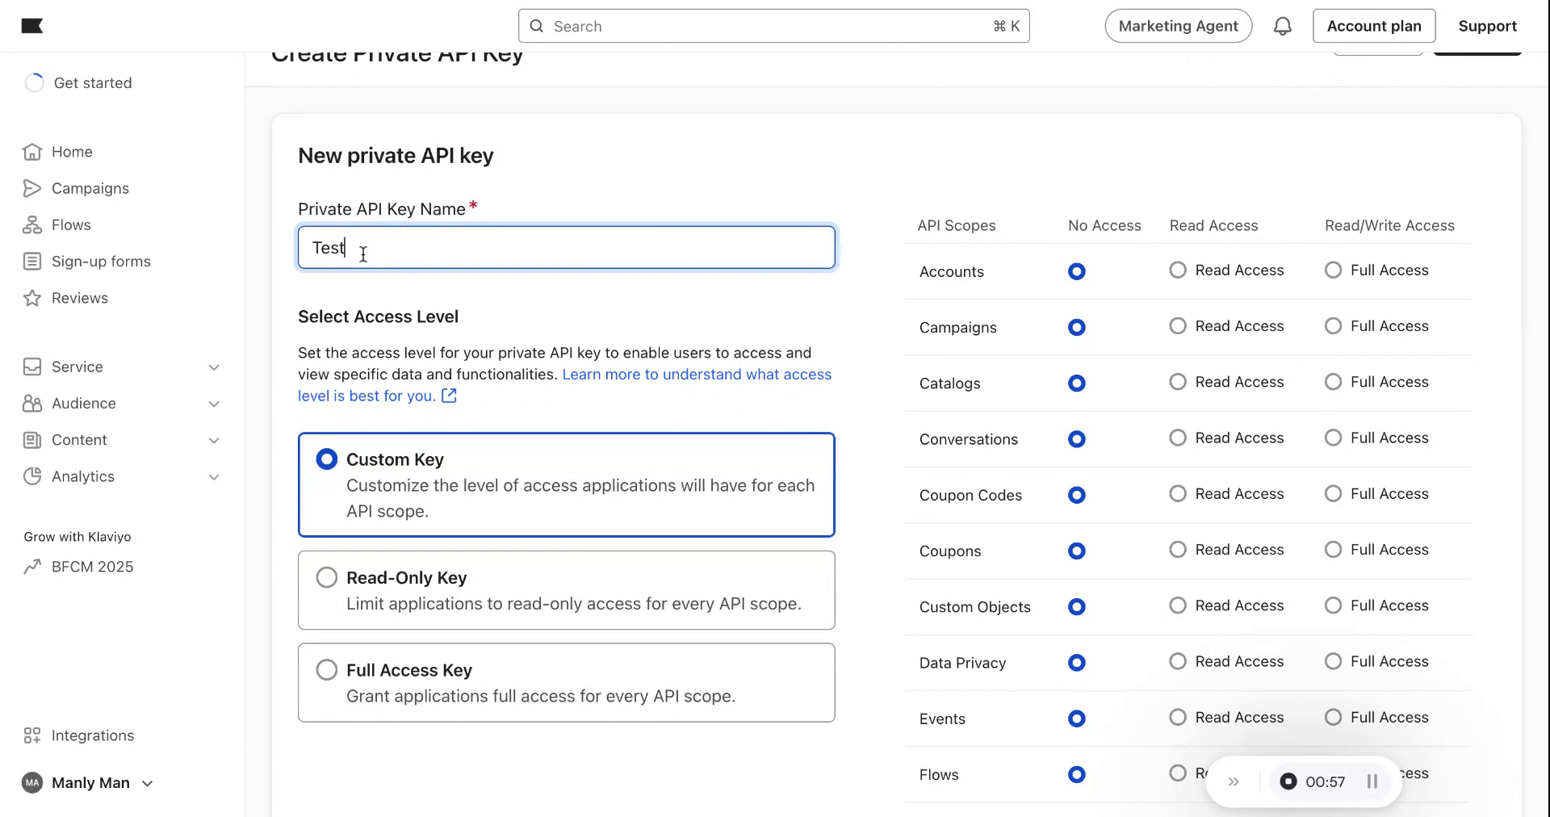This screenshot has width=1550, height=817.
Task: Set Campaigns scope to Full Access
Action: [x=1334, y=326]
